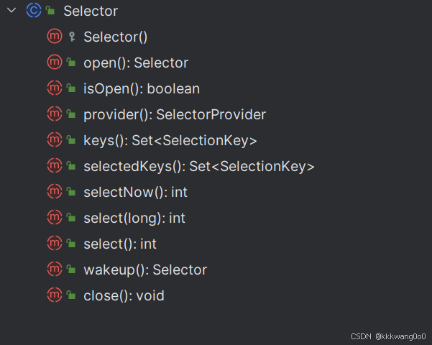This screenshot has height=345, width=432.
Task: Click the abstract method icon for provider()
Action: coord(55,114)
